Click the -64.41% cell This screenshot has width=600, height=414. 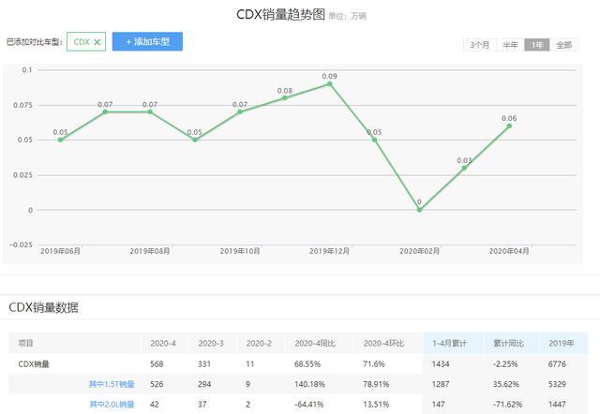308,404
